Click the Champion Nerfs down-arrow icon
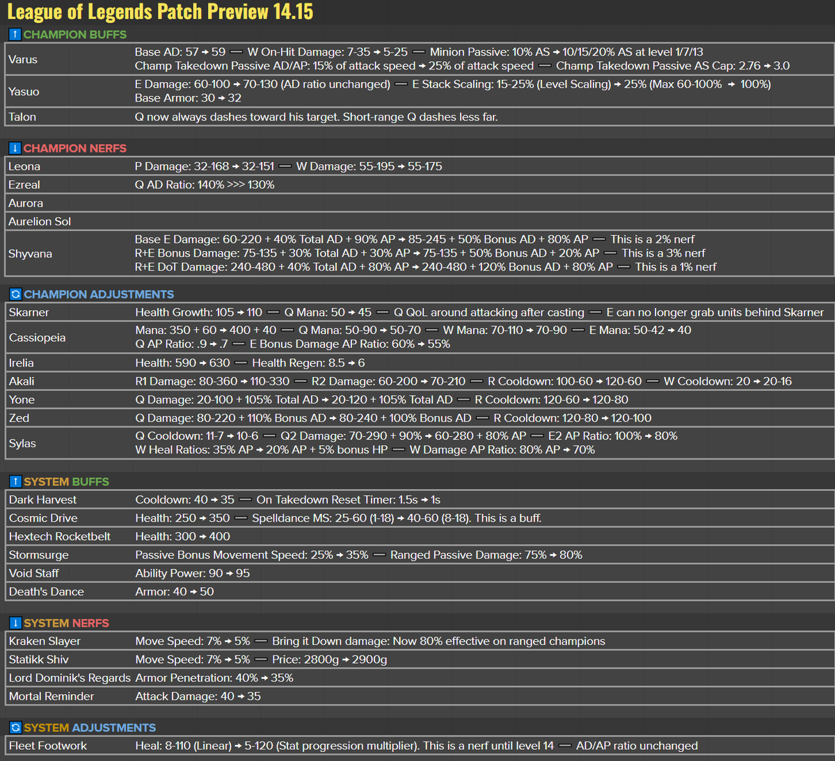Image resolution: width=835 pixels, height=761 pixels. click(x=13, y=147)
